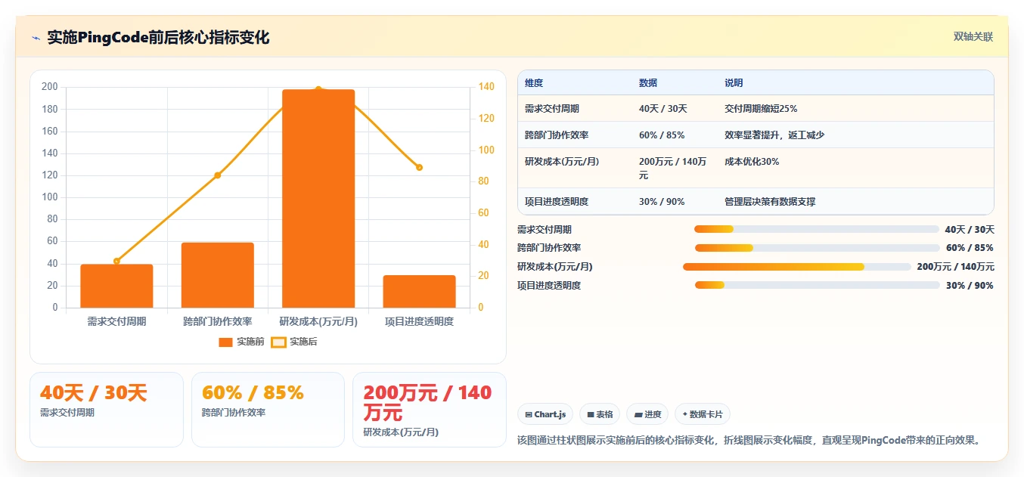Click the 项目进度透明度 progress bar
Viewport: 1024px width, 477px height.
tap(818, 285)
